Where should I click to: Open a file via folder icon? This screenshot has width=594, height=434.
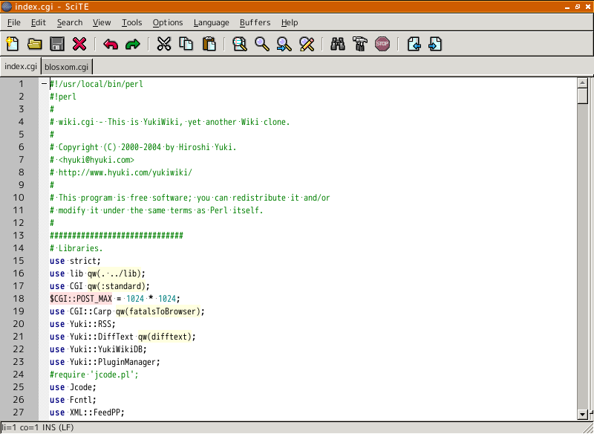click(x=35, y=44)
